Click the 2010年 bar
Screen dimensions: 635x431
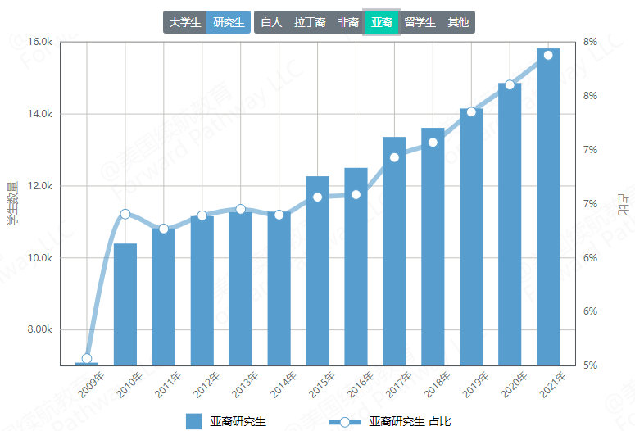click(125, 305)
